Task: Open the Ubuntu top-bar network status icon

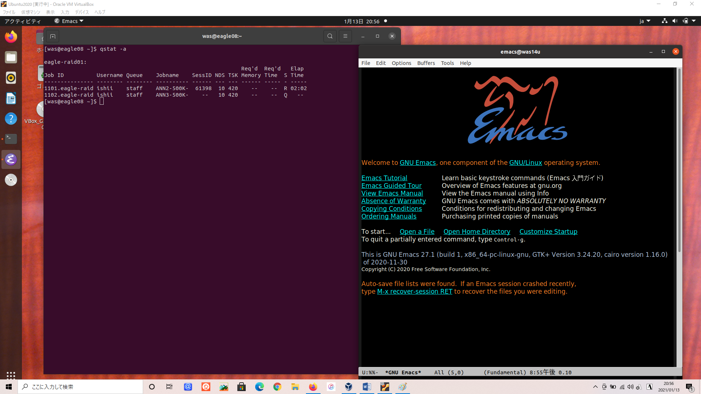Action: tap(664, 21)
